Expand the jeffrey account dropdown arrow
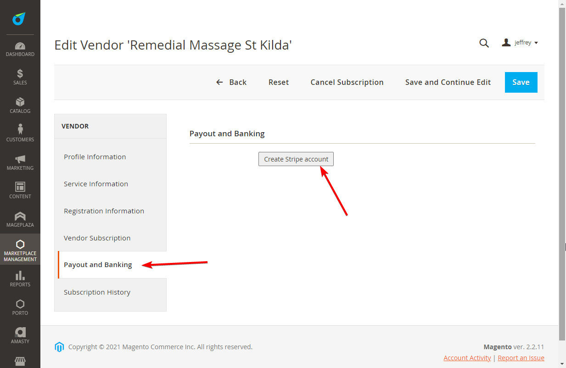The width and height of the screenshot is (566, 368). (x=536, y=43)
